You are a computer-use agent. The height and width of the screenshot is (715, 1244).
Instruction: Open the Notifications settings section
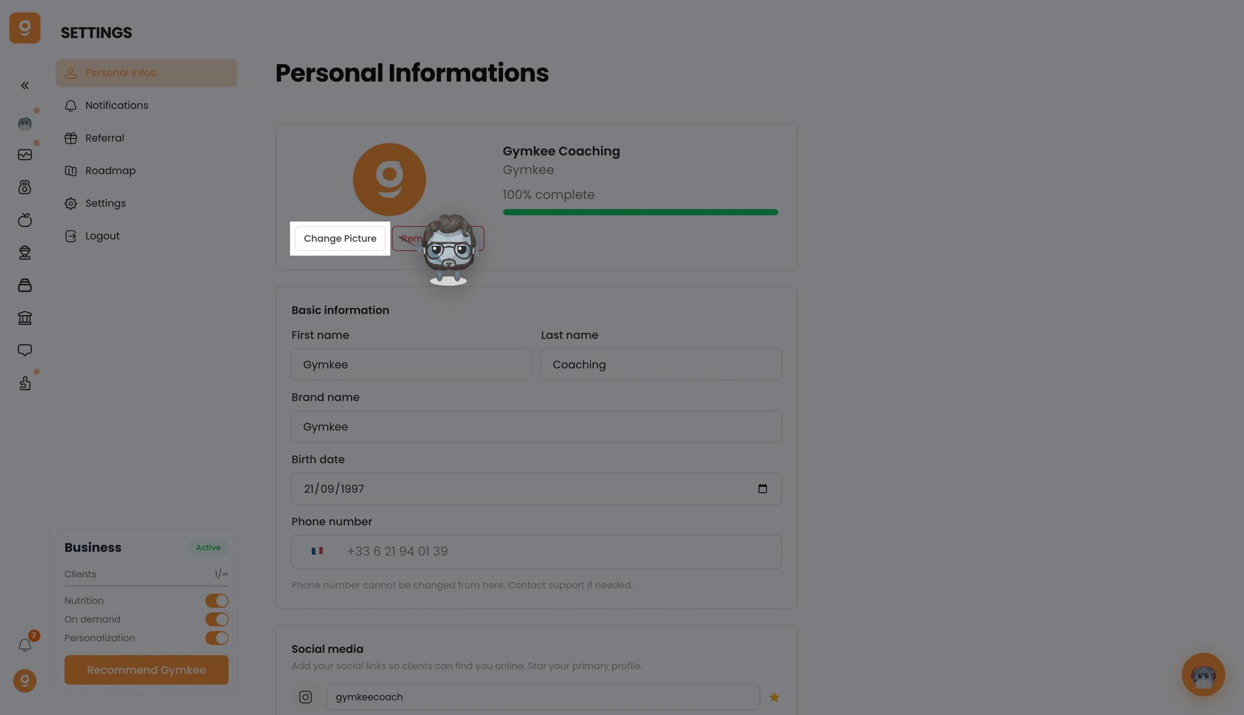[x=147, y=106]
